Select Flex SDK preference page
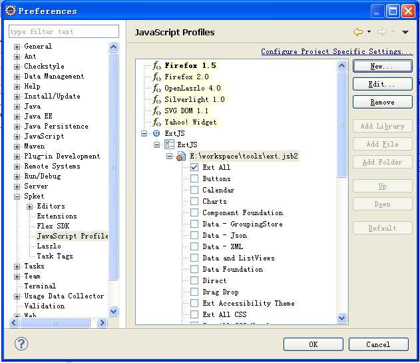 (53, 226)
